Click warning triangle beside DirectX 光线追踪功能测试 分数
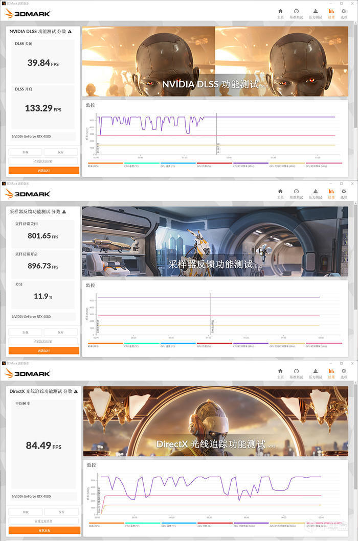The height and width of the screenshot is (541, 358). pyautogui.click(x=76, y=391)
